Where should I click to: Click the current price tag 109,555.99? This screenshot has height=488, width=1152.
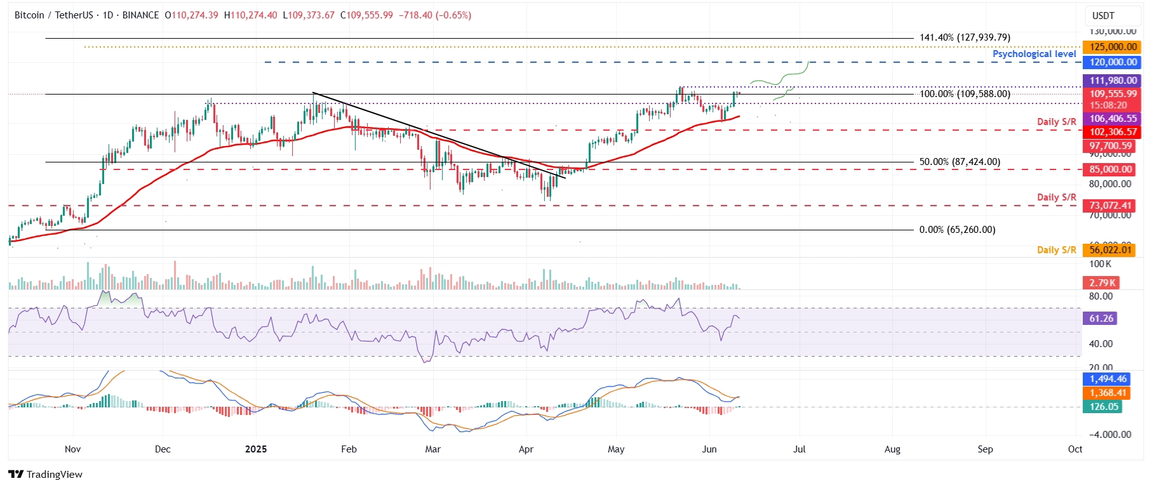coord(1113,94)
